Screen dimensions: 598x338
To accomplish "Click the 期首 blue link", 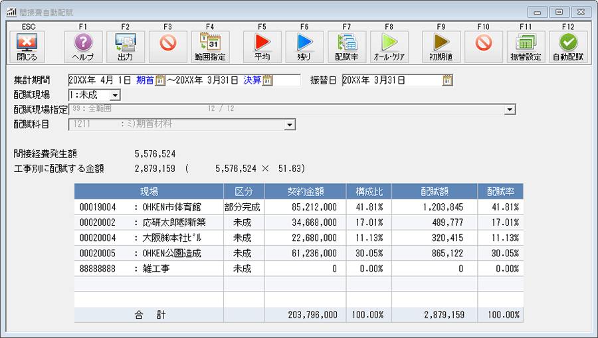I will 145,80.
